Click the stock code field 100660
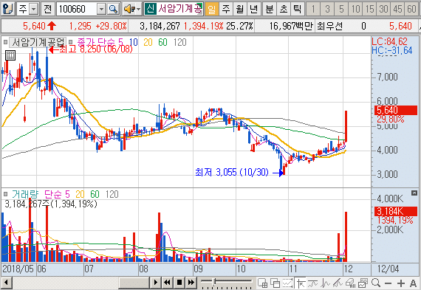The width and height of the screenshot is (421, 290). (77, 9)
